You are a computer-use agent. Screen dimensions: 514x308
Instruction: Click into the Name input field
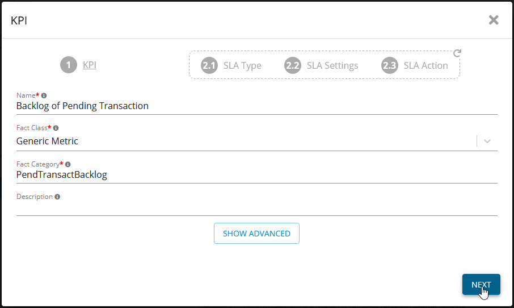click(x=255, y=106)
